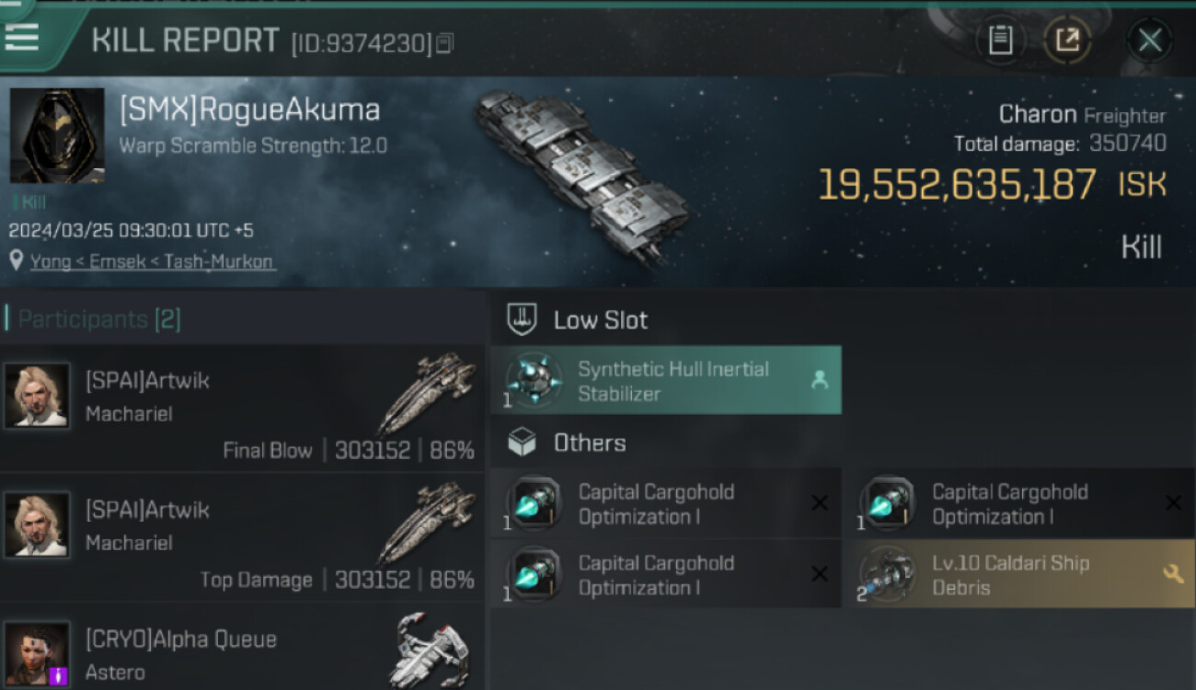The image size is (1196, 690).
Task: Share the kill report externally
Action: (1067, 40)
